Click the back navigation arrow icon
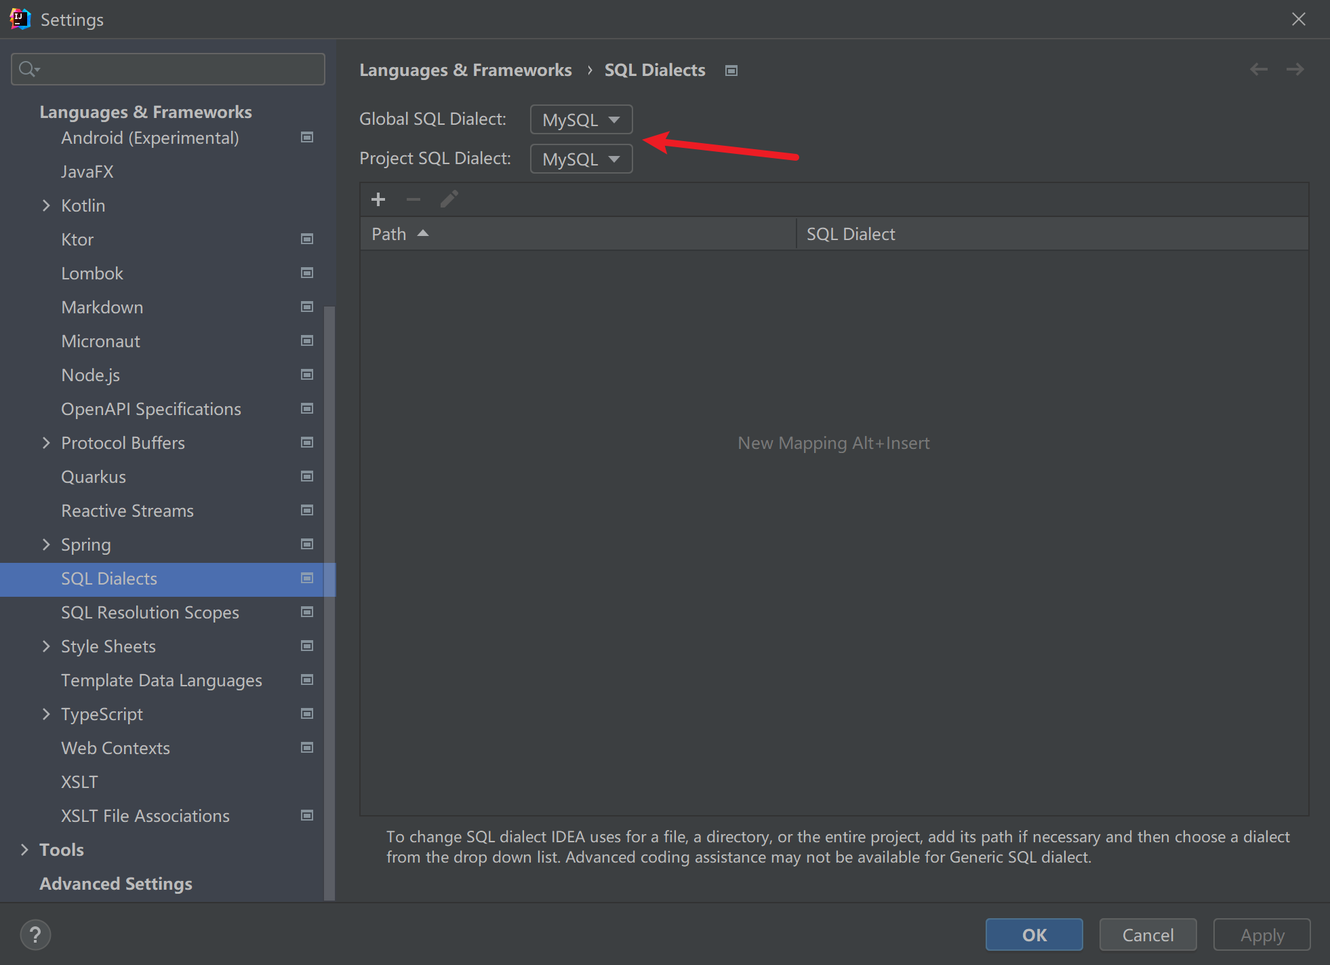Viewport: 1330px width, 965px height. coord(1259,69)
